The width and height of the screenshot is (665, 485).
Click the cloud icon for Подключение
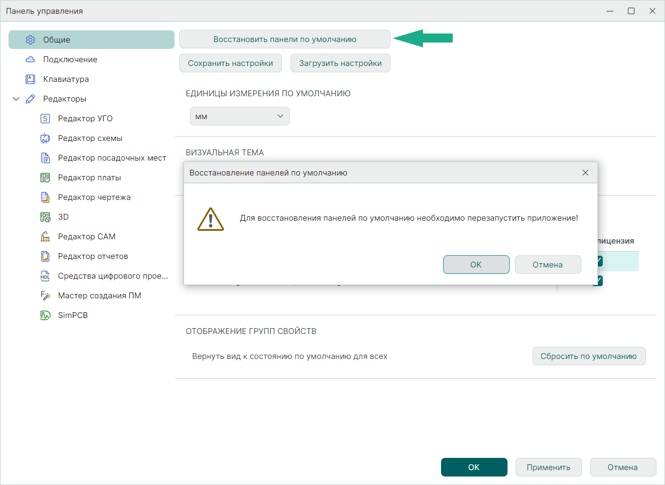30,60
